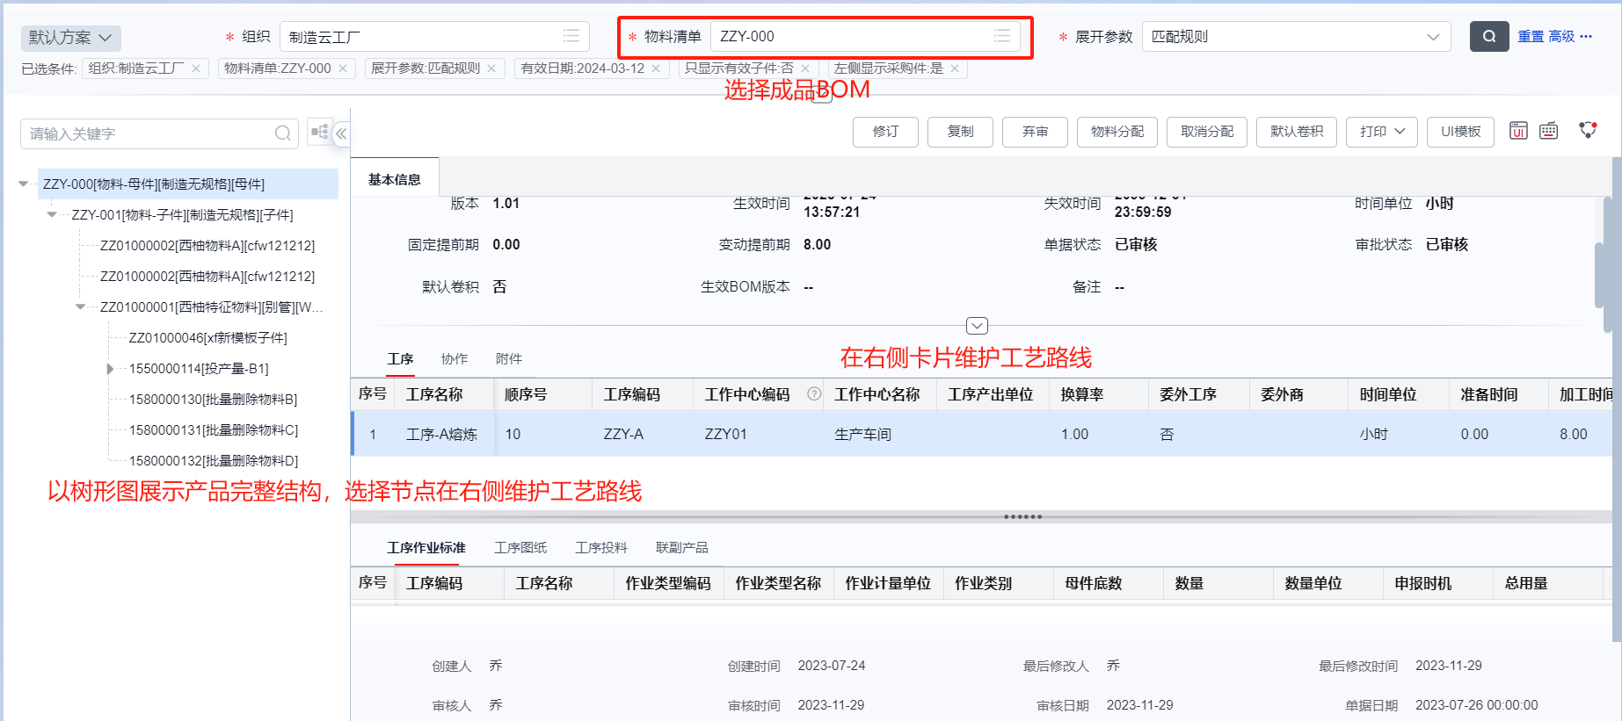Open the 组织 field list picker icon
The height and width of the screenshot is (721, 1622).
571,36
